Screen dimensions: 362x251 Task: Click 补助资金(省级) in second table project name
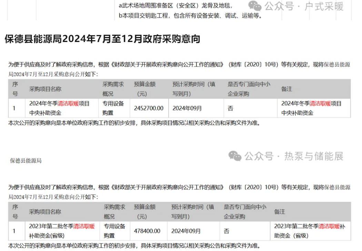click(47, 236)
